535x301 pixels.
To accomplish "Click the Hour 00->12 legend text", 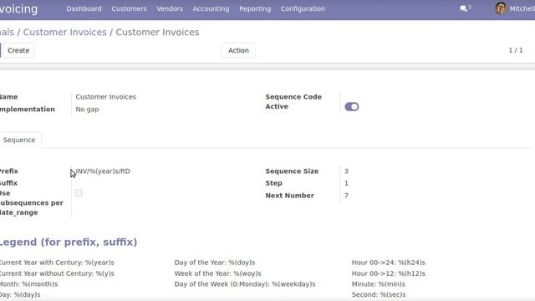I will (x=388, y=273).
